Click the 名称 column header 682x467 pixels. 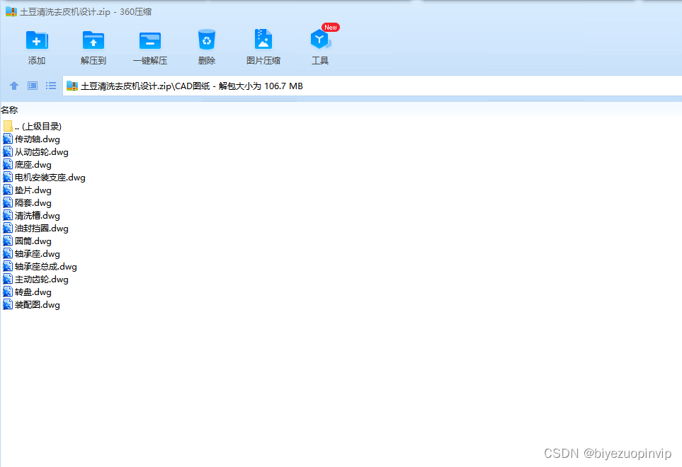(9, 110)
